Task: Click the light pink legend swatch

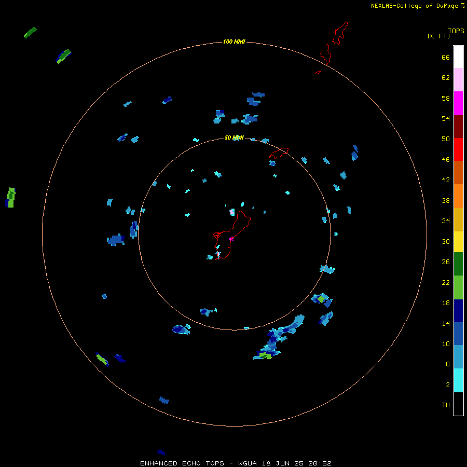Action: [458, 79]
